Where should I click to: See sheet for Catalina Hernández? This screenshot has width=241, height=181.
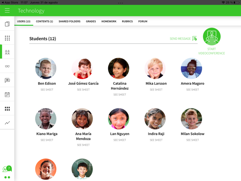click(x=120, y=95)
